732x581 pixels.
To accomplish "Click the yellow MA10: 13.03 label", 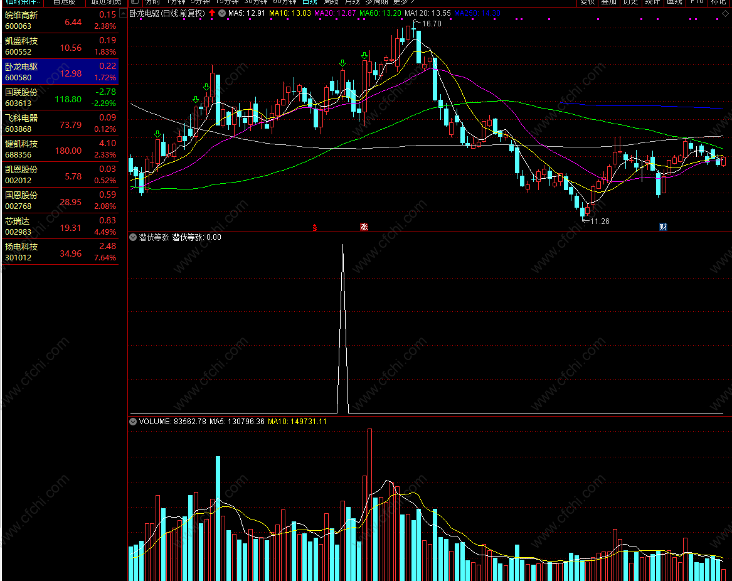I will click(290, 13).
